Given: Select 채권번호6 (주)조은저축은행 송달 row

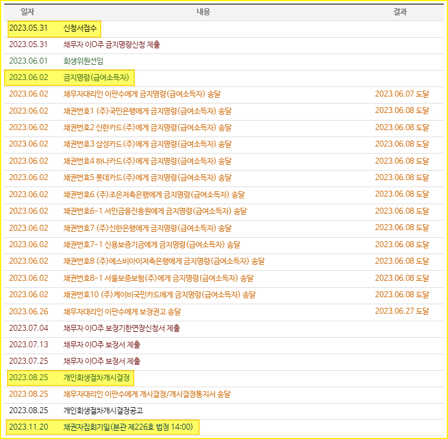Looking at the screenshot, I should 224,195.
